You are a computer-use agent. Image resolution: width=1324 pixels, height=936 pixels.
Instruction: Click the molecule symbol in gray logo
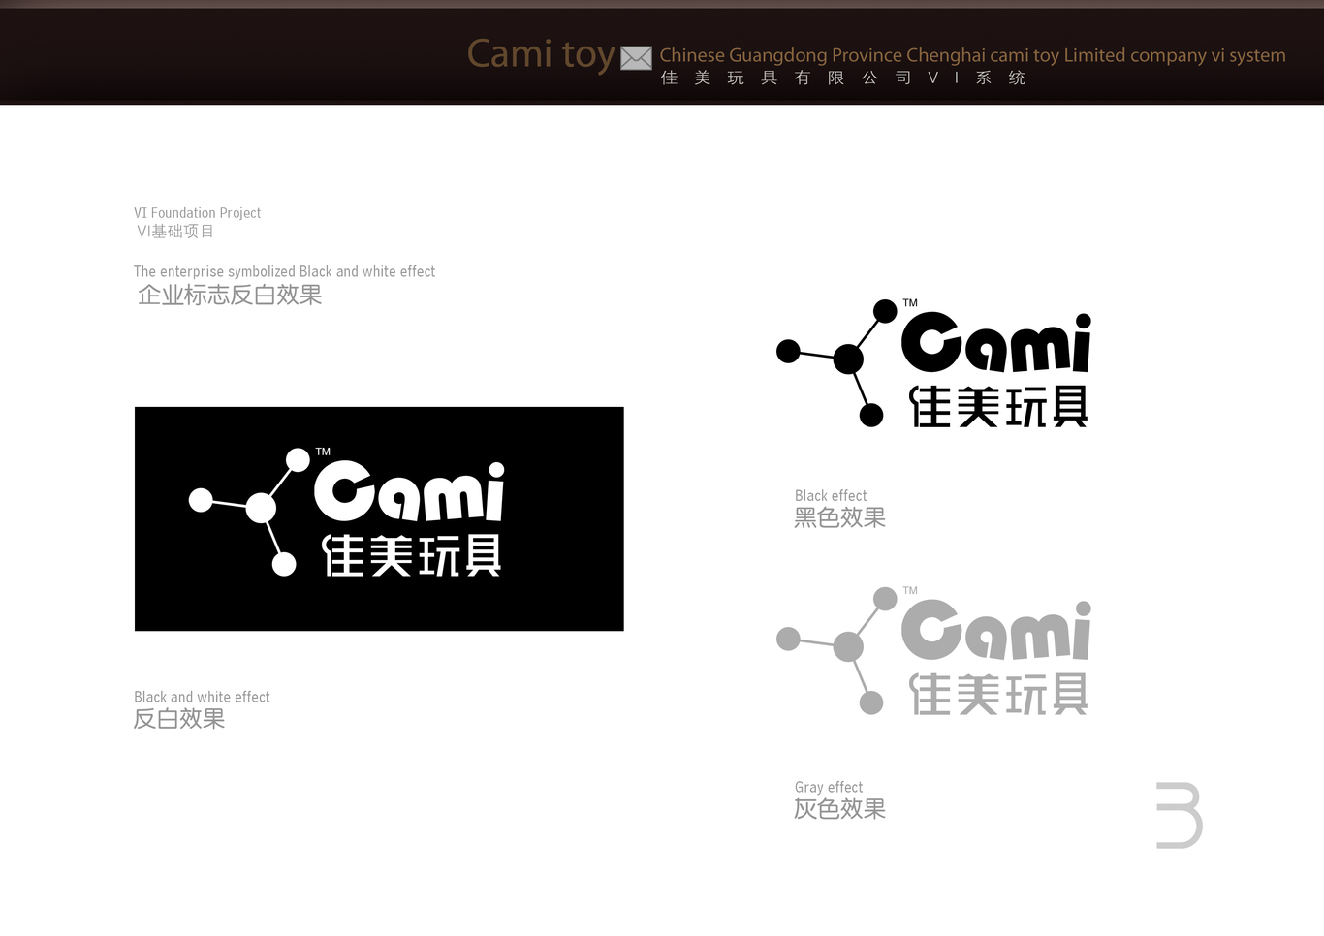pyautogui.click(x=837, y=651)
